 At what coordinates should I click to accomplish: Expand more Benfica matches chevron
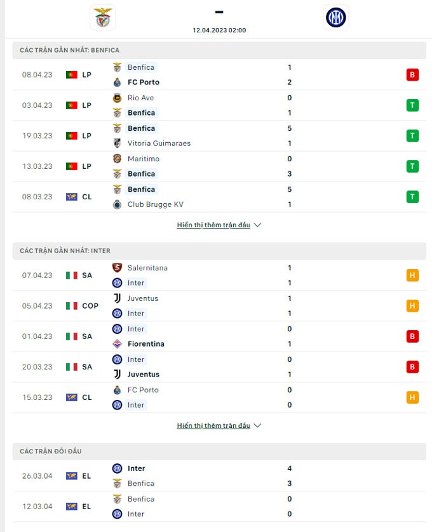click(257, 225)
